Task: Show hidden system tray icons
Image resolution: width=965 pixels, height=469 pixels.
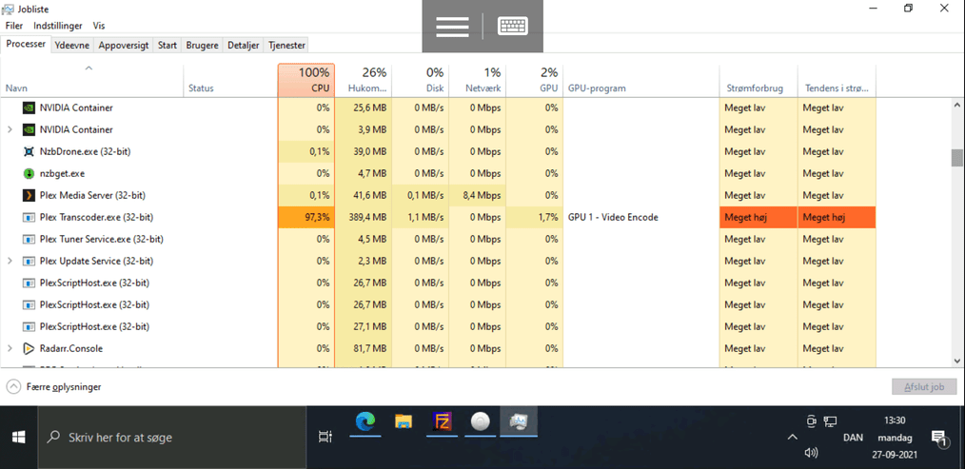Action: click(793, 438)
